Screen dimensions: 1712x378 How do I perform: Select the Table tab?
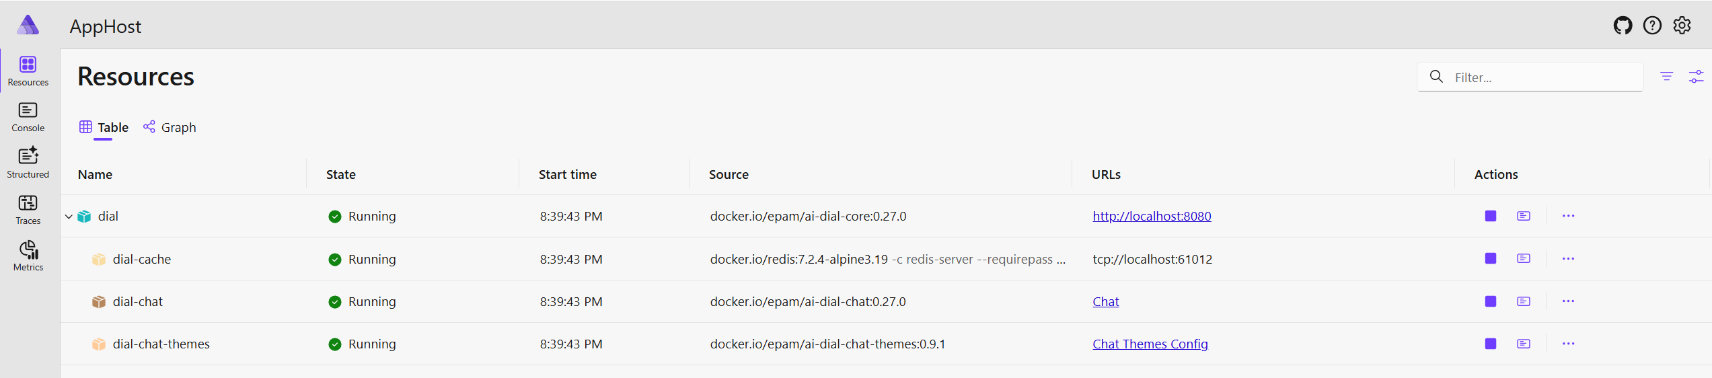tap(104, 127)
